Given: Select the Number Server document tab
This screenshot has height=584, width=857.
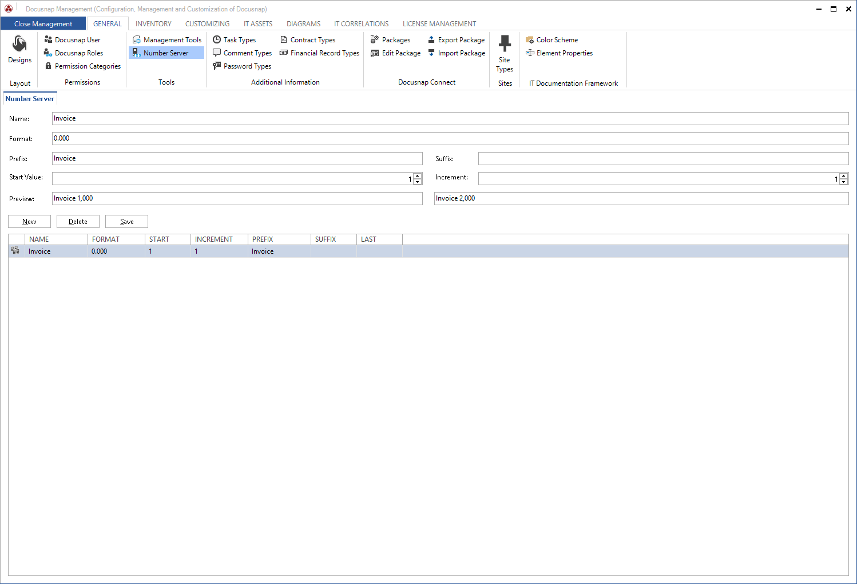Looking at the screenshot, I should pyautogui.click(x=30, y=98).
